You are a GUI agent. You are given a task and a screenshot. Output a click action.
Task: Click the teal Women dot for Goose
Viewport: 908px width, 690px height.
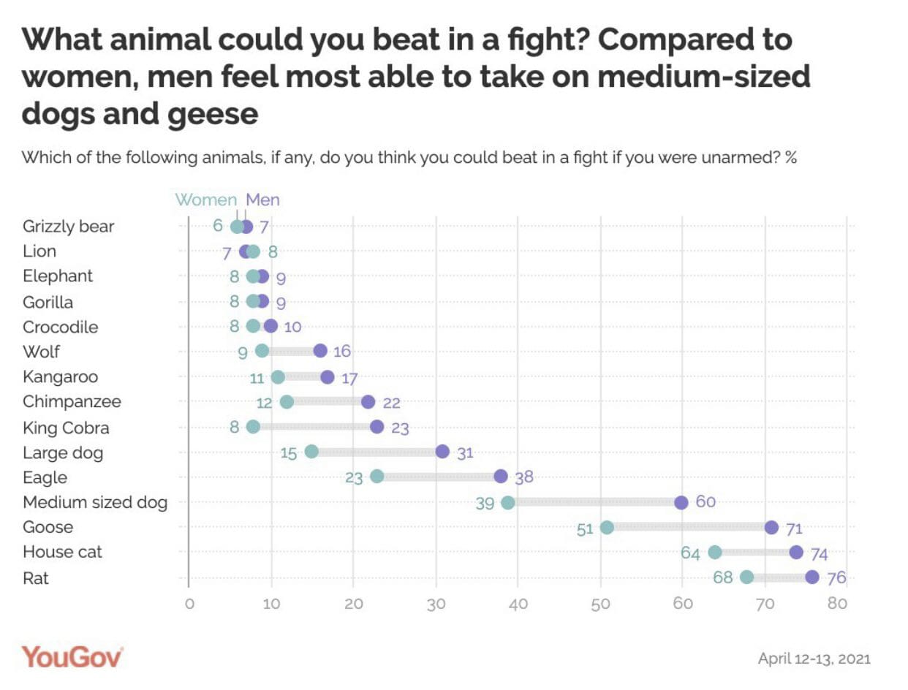pyautogui.click(x=607, y=528)
